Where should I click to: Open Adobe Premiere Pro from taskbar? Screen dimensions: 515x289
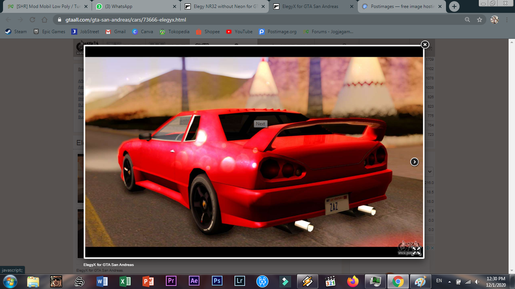tap(171, 281)
